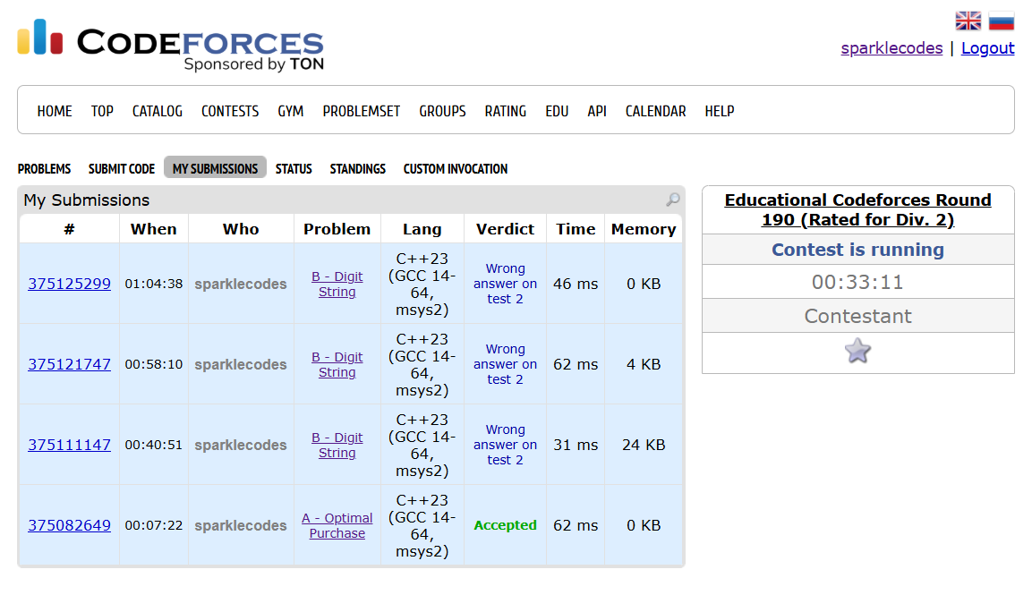Open A - Optimal Purchase problem link
Image resolution: width=1032 pixels, height=595 pixels.
click(337, 525)
